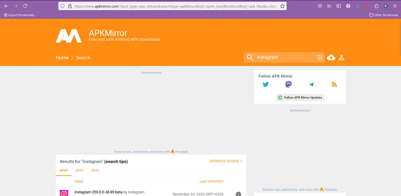This screenshot has width=401, height=196.
Task: Sort by Last Updated column
Action: click(212, 181)
